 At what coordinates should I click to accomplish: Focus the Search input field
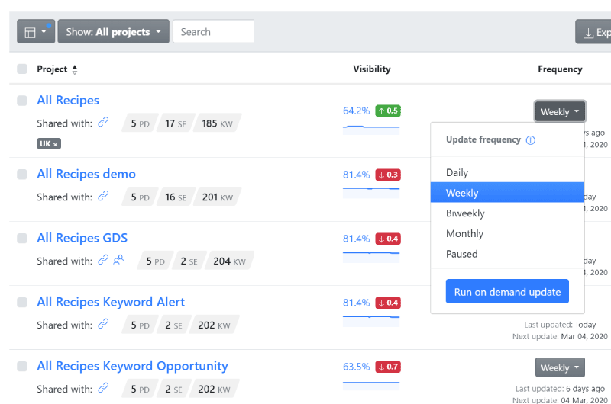(213, 31)
